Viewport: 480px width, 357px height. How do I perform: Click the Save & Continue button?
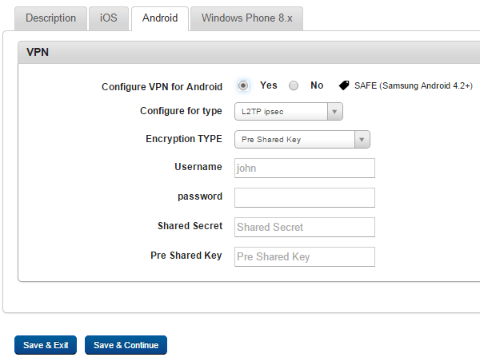pyautogui.click(x=126, y=345)
